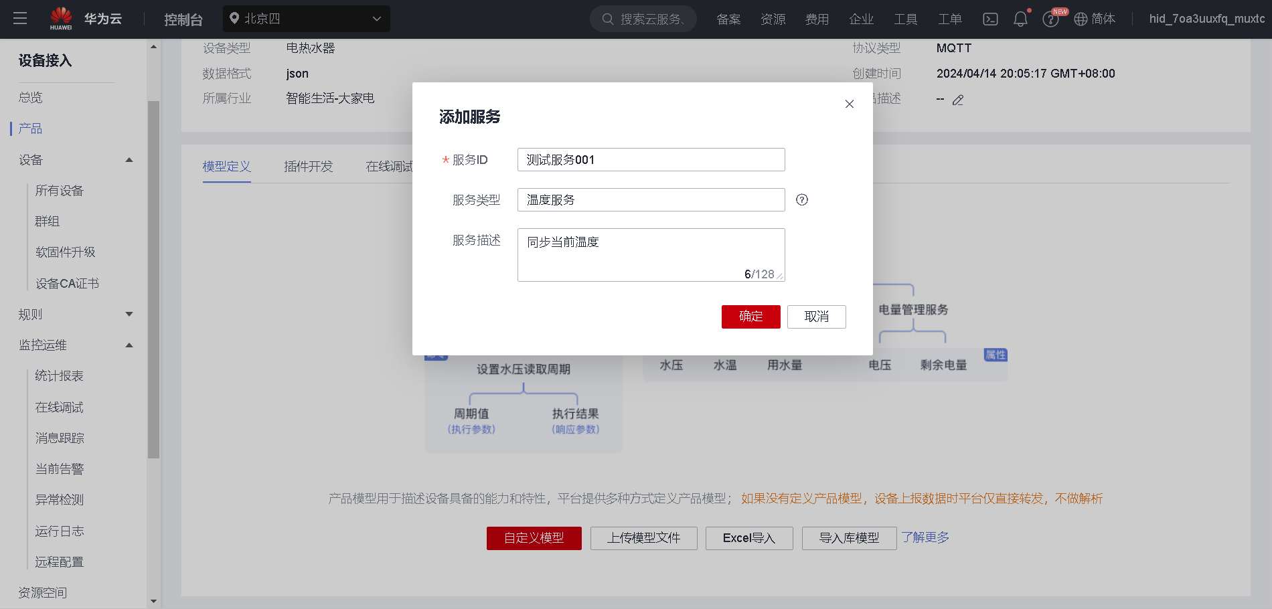Screen dimensions: 1272x609
Task: Select 产品 in the sidebar
Action: [31, 128]
